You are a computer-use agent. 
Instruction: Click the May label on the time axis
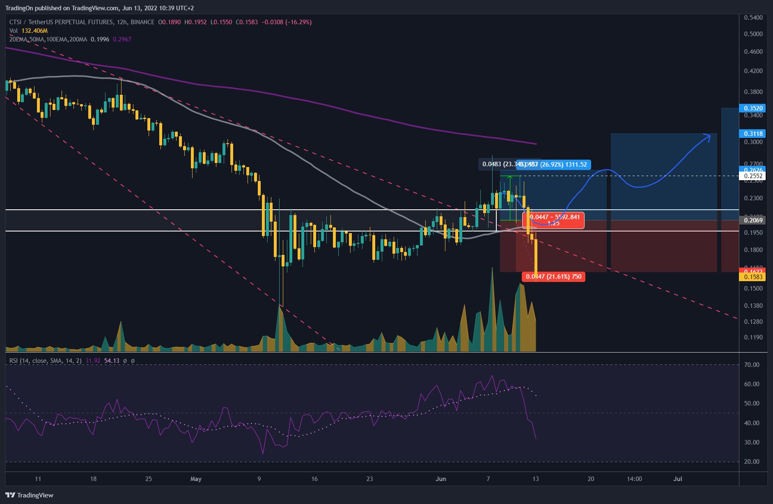[196, 479]
